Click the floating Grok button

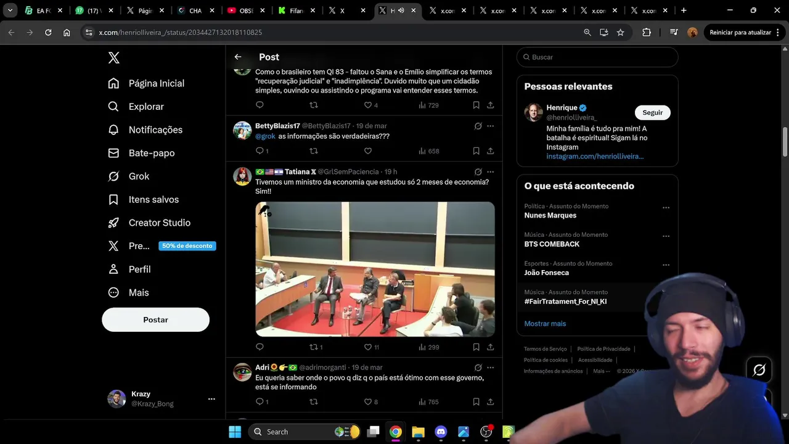(x=759, y=370)
